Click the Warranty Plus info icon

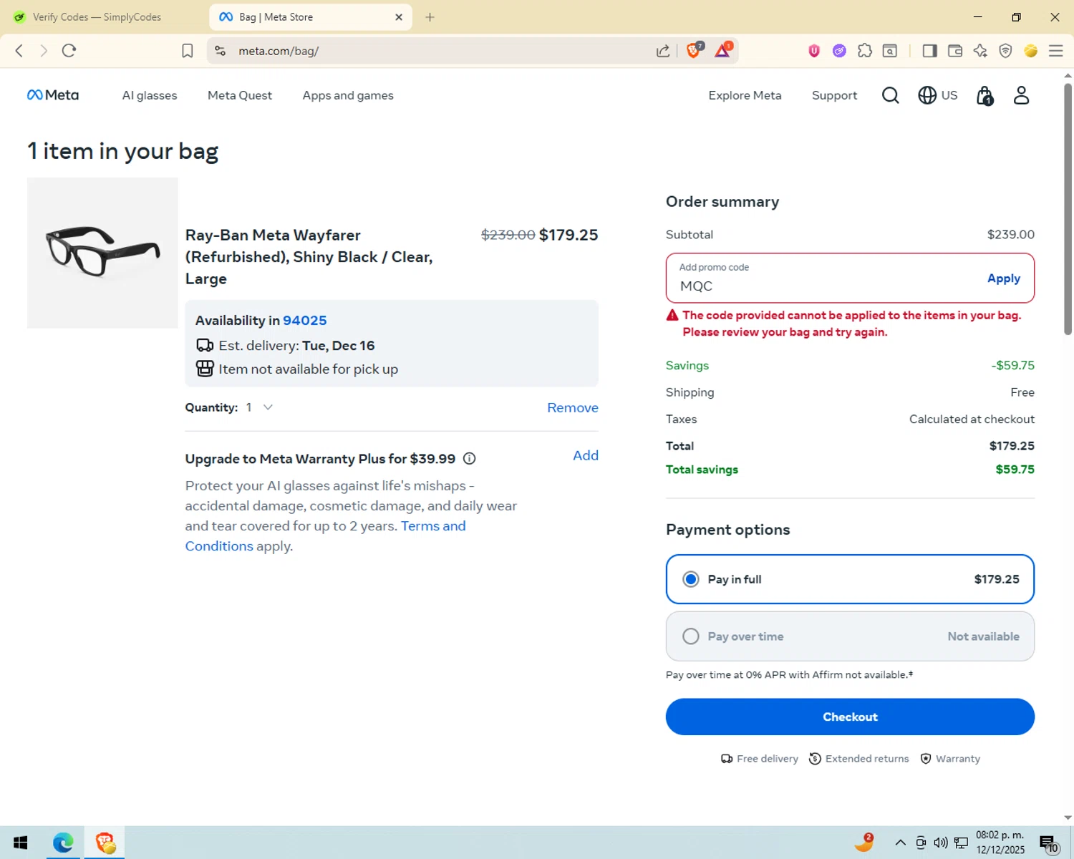[x=469, y=459]
